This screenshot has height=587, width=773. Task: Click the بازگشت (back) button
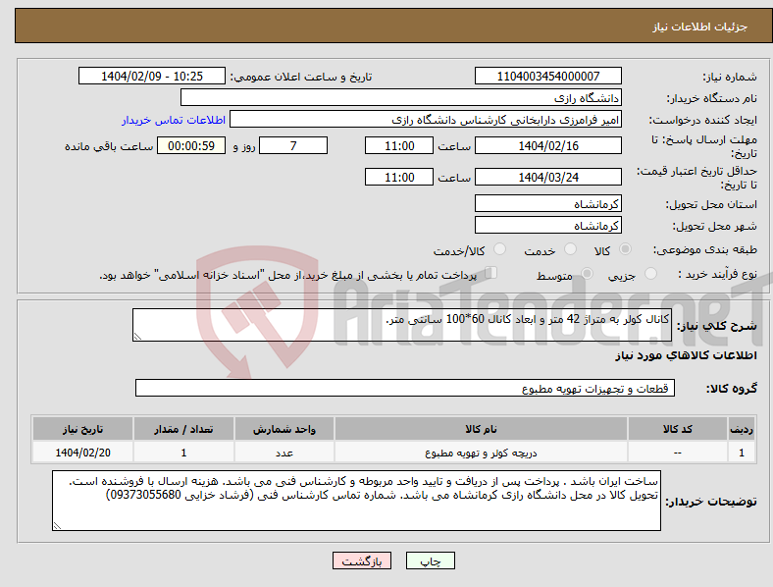click(x=362, y=560)
